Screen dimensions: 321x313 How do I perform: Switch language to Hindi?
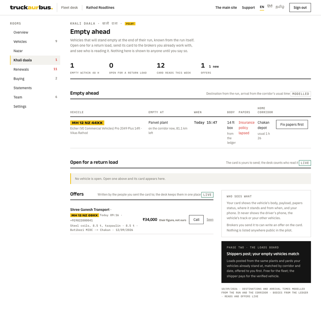pyautogui.click(x=270, y=7)
